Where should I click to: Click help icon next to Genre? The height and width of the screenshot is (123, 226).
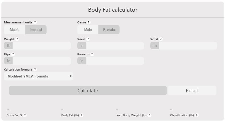89,23
